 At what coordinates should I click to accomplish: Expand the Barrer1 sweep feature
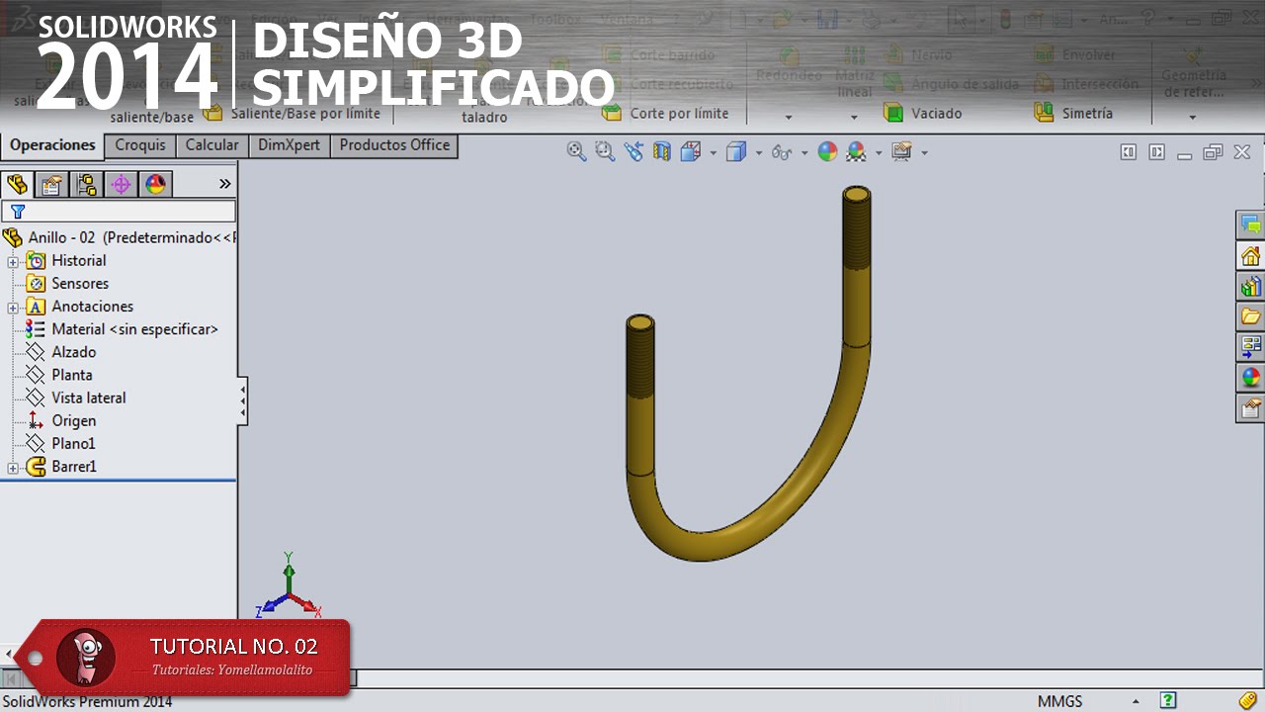tap(13, 468)
